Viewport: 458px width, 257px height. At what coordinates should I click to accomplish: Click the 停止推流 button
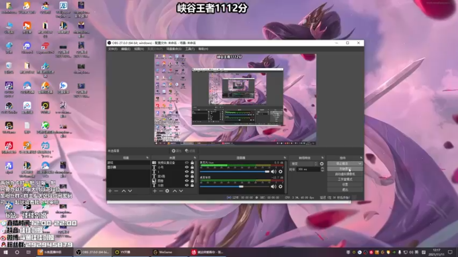click(x=342, y=164)
